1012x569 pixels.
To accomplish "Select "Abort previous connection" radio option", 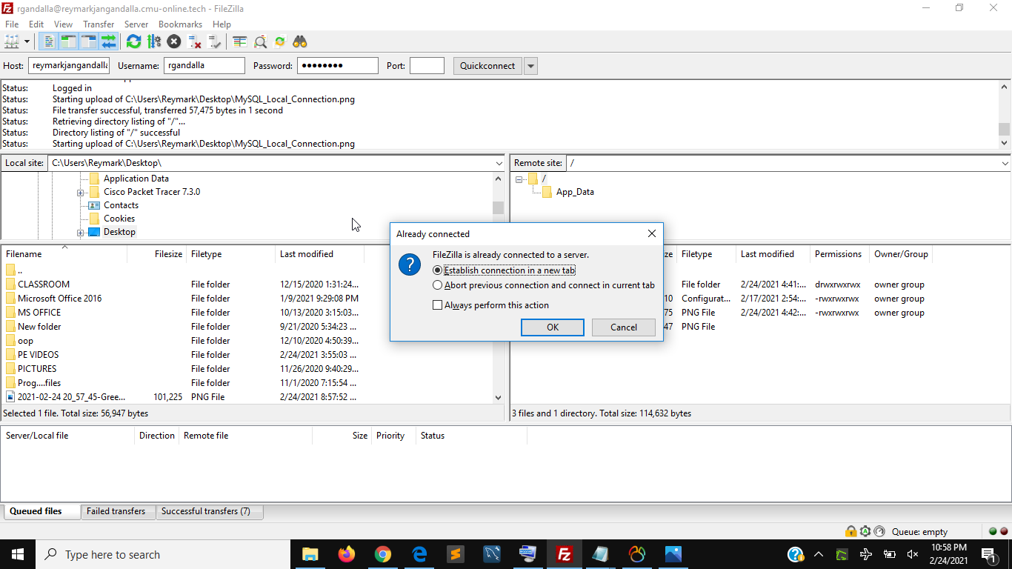I will [438, 285].
